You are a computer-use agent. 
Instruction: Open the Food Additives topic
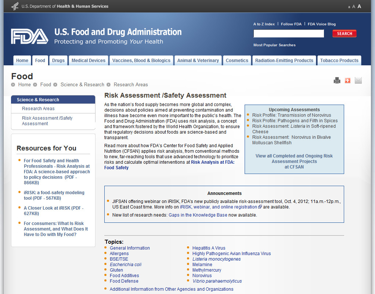tap(125, 276)
